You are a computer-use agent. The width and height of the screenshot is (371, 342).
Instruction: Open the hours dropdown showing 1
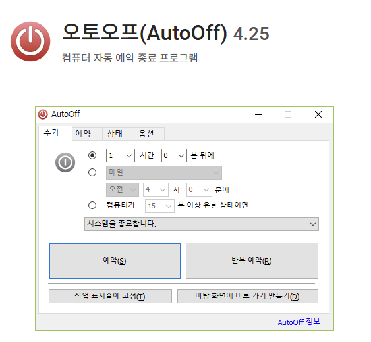pyautogui.click(x=121, y=155)
